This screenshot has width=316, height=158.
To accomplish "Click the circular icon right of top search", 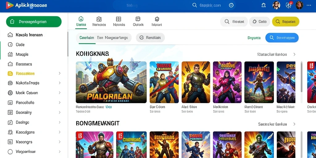I will click(231, 5).
